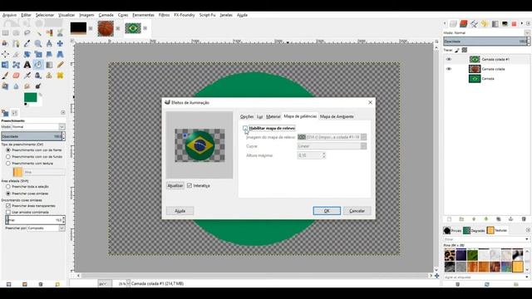The height and width of the screenshot is (299, 532).
Task: Hide the Camada colada layer
Action: 449,69
